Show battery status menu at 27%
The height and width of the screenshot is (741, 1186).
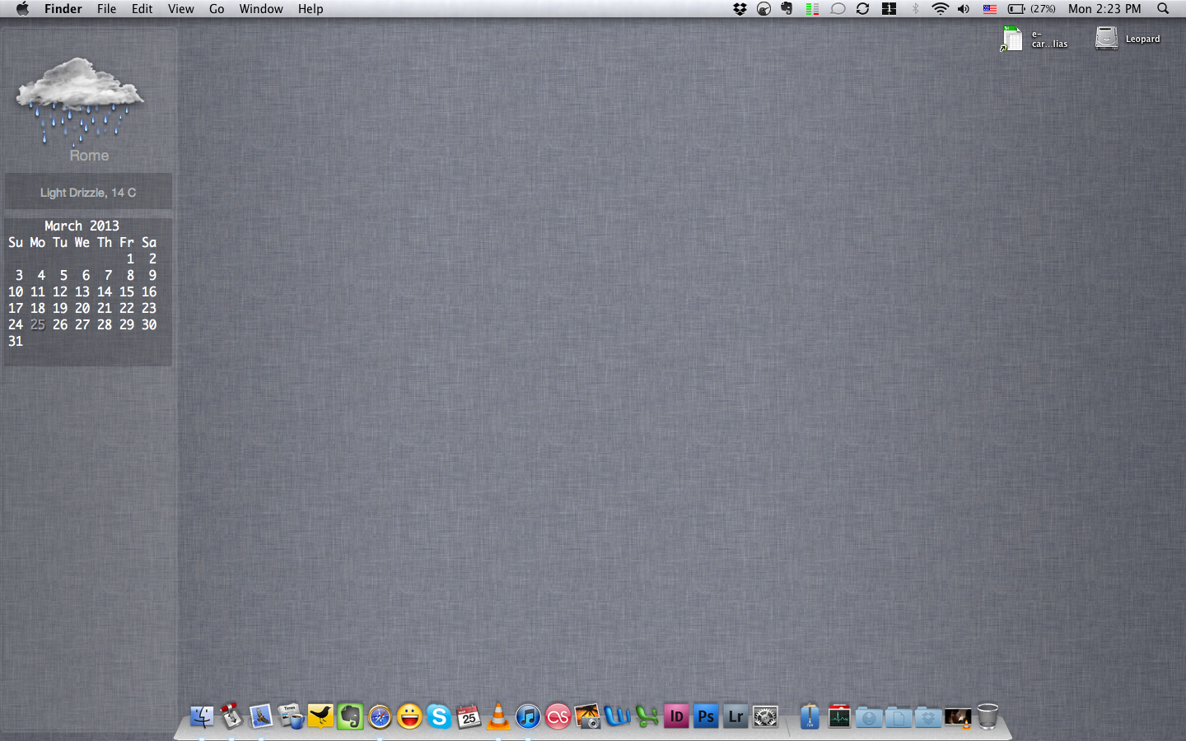[1032, 9]
